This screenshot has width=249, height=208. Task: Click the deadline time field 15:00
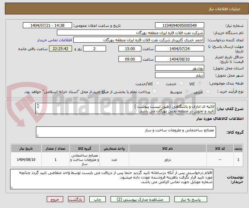coord(130,48)
